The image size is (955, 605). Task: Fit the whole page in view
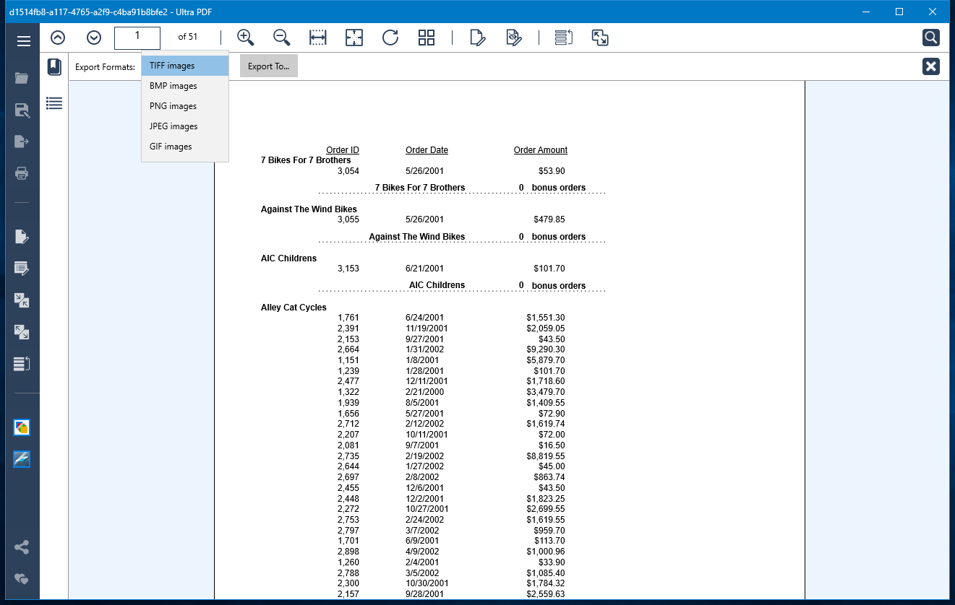click(354, 38)
